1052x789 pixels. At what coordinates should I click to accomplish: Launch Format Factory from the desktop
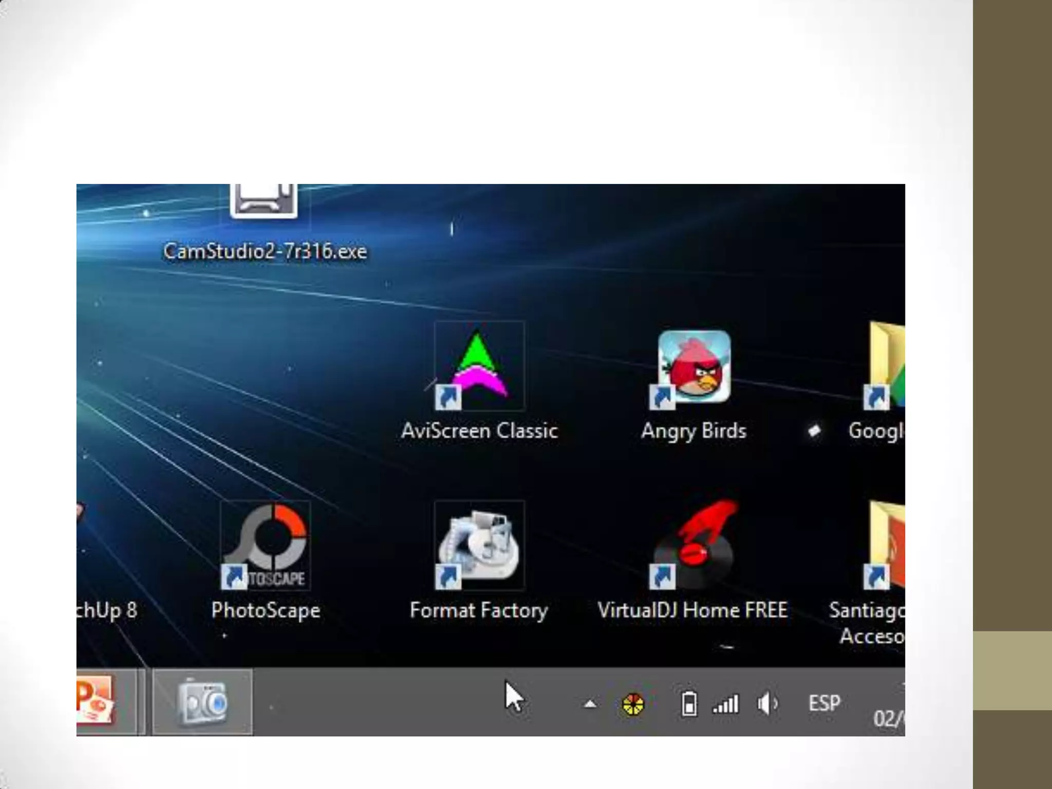tap(479, 547)
